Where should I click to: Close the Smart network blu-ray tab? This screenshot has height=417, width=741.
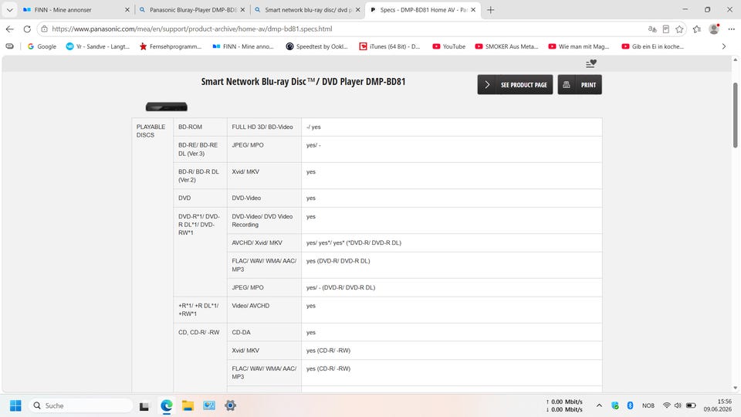click(357, 9)
